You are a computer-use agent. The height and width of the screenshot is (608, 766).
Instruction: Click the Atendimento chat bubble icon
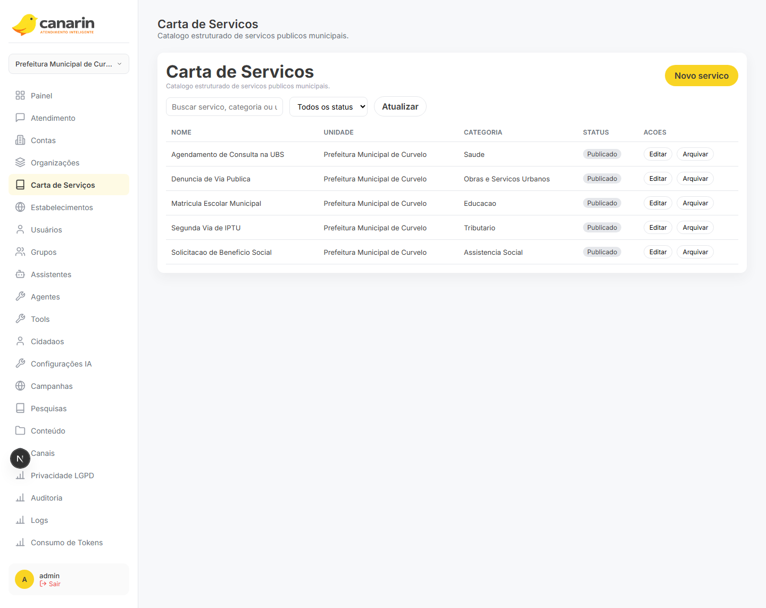20,118
